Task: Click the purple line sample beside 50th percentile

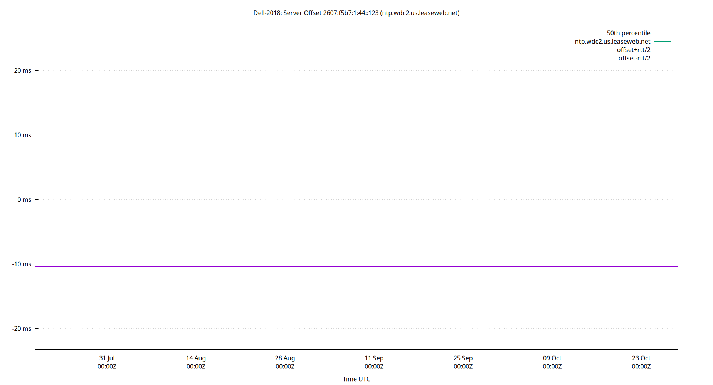Action: [662, 33]
